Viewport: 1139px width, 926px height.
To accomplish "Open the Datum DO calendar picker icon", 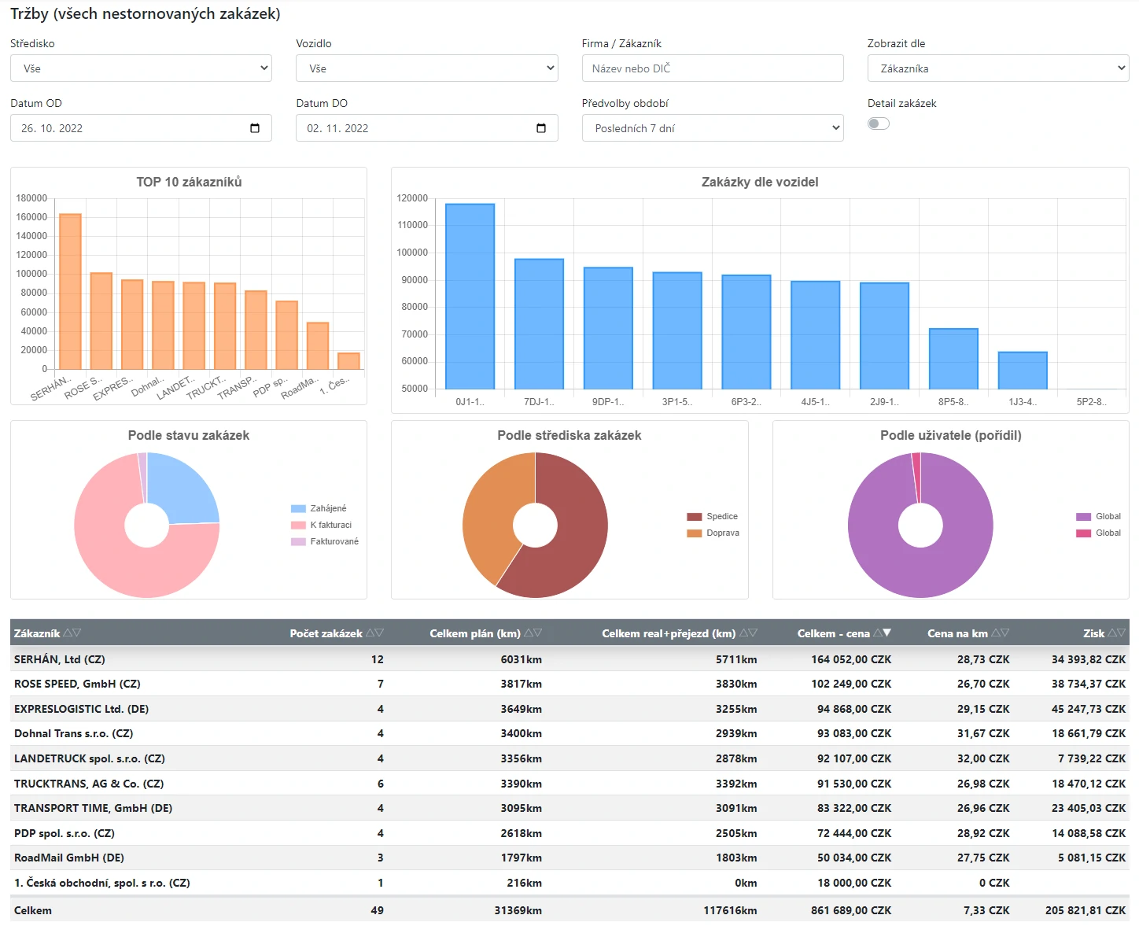I will [541, 128].
